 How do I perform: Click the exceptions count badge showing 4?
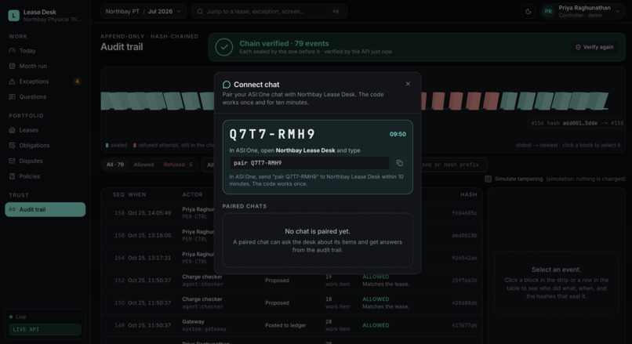(77, 81)
